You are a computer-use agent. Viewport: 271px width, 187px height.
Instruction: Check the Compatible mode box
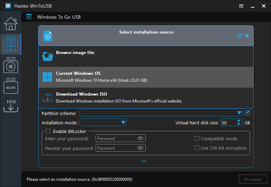pyautogui.click(x=197, y=139)
